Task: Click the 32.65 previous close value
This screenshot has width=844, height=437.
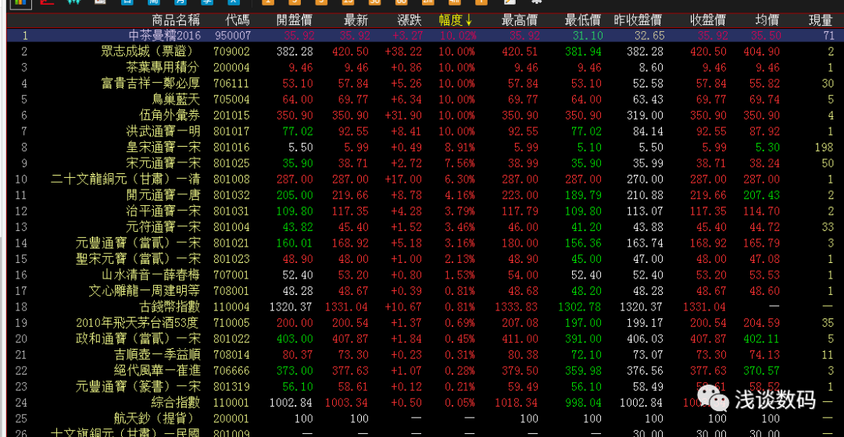Action: pos(649,35)
